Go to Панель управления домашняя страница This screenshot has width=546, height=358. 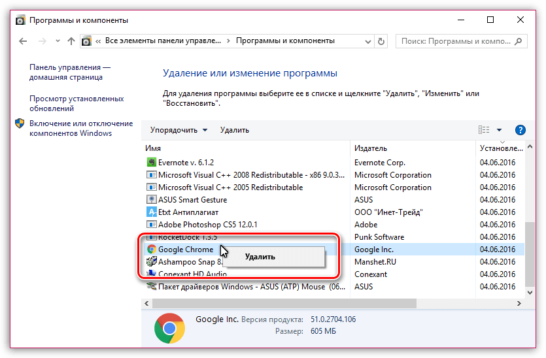point(69,72)
